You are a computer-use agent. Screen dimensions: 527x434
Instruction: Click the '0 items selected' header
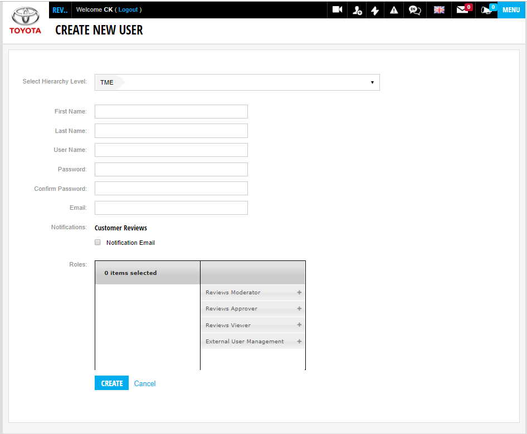130,273
